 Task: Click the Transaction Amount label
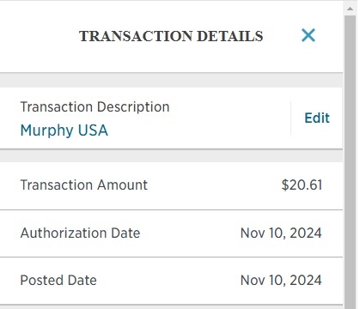[x=84, y=185]
